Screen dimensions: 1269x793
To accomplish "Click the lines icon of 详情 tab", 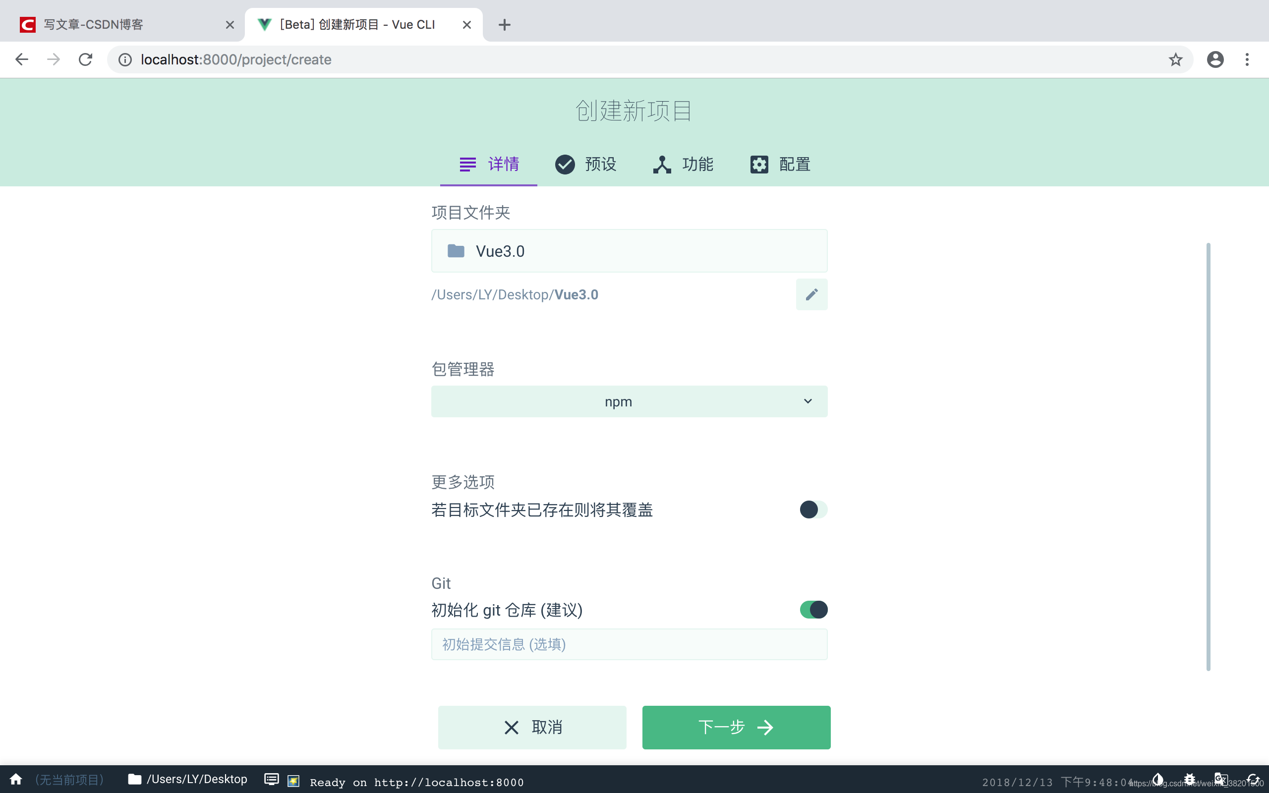I will coord(468,164).
